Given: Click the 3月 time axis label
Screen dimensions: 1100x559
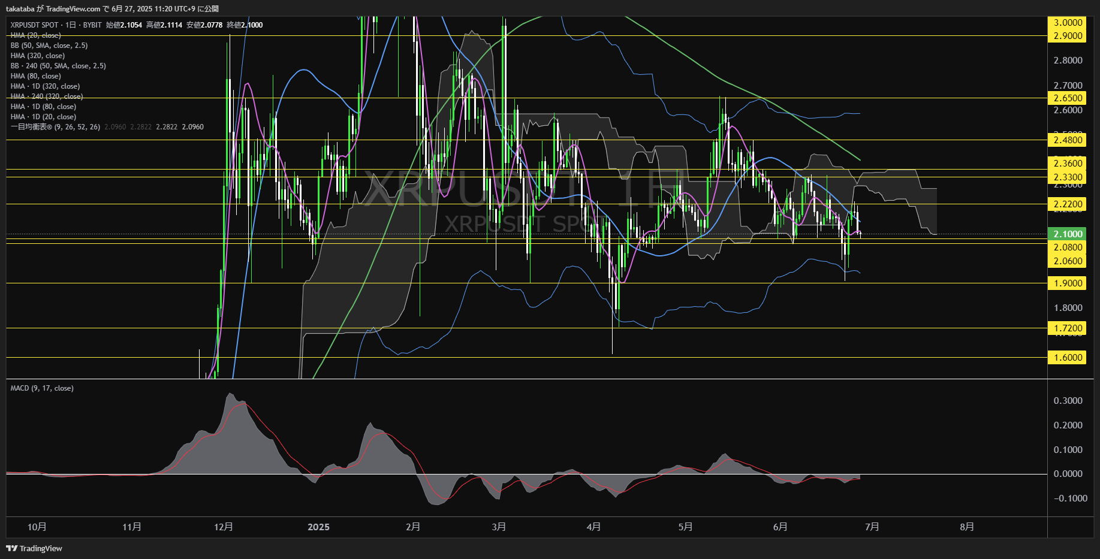Looking at the screenshot, I should click(499, 527).
